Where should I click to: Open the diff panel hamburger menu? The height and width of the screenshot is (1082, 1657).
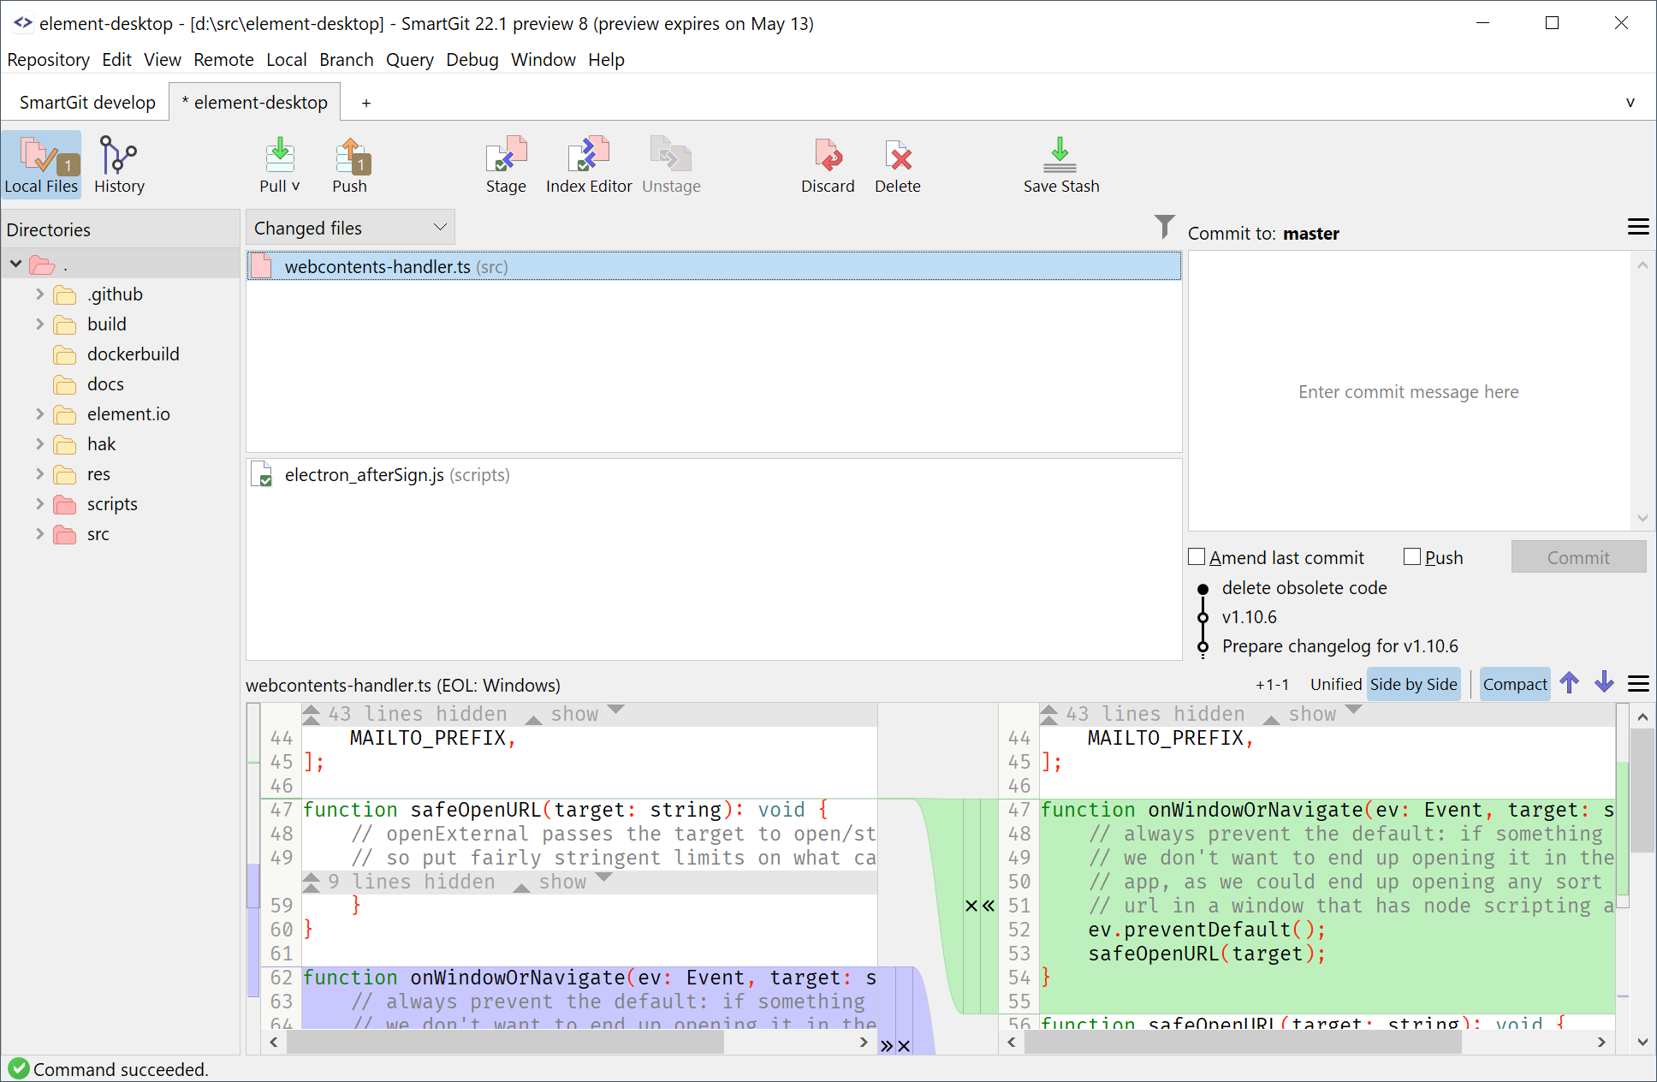pos(1639,684)
